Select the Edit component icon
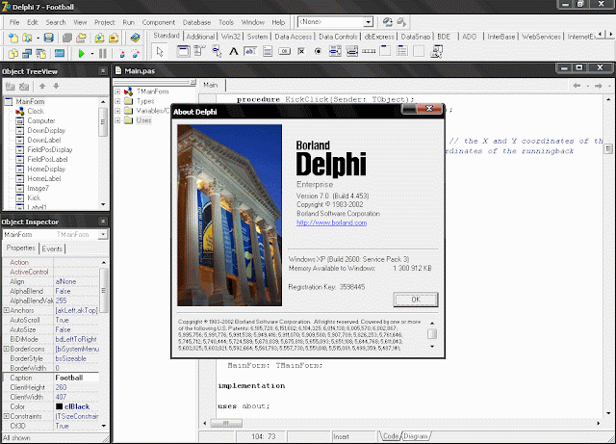The height and width of the screenshot is (444, 616). point(250,51)
